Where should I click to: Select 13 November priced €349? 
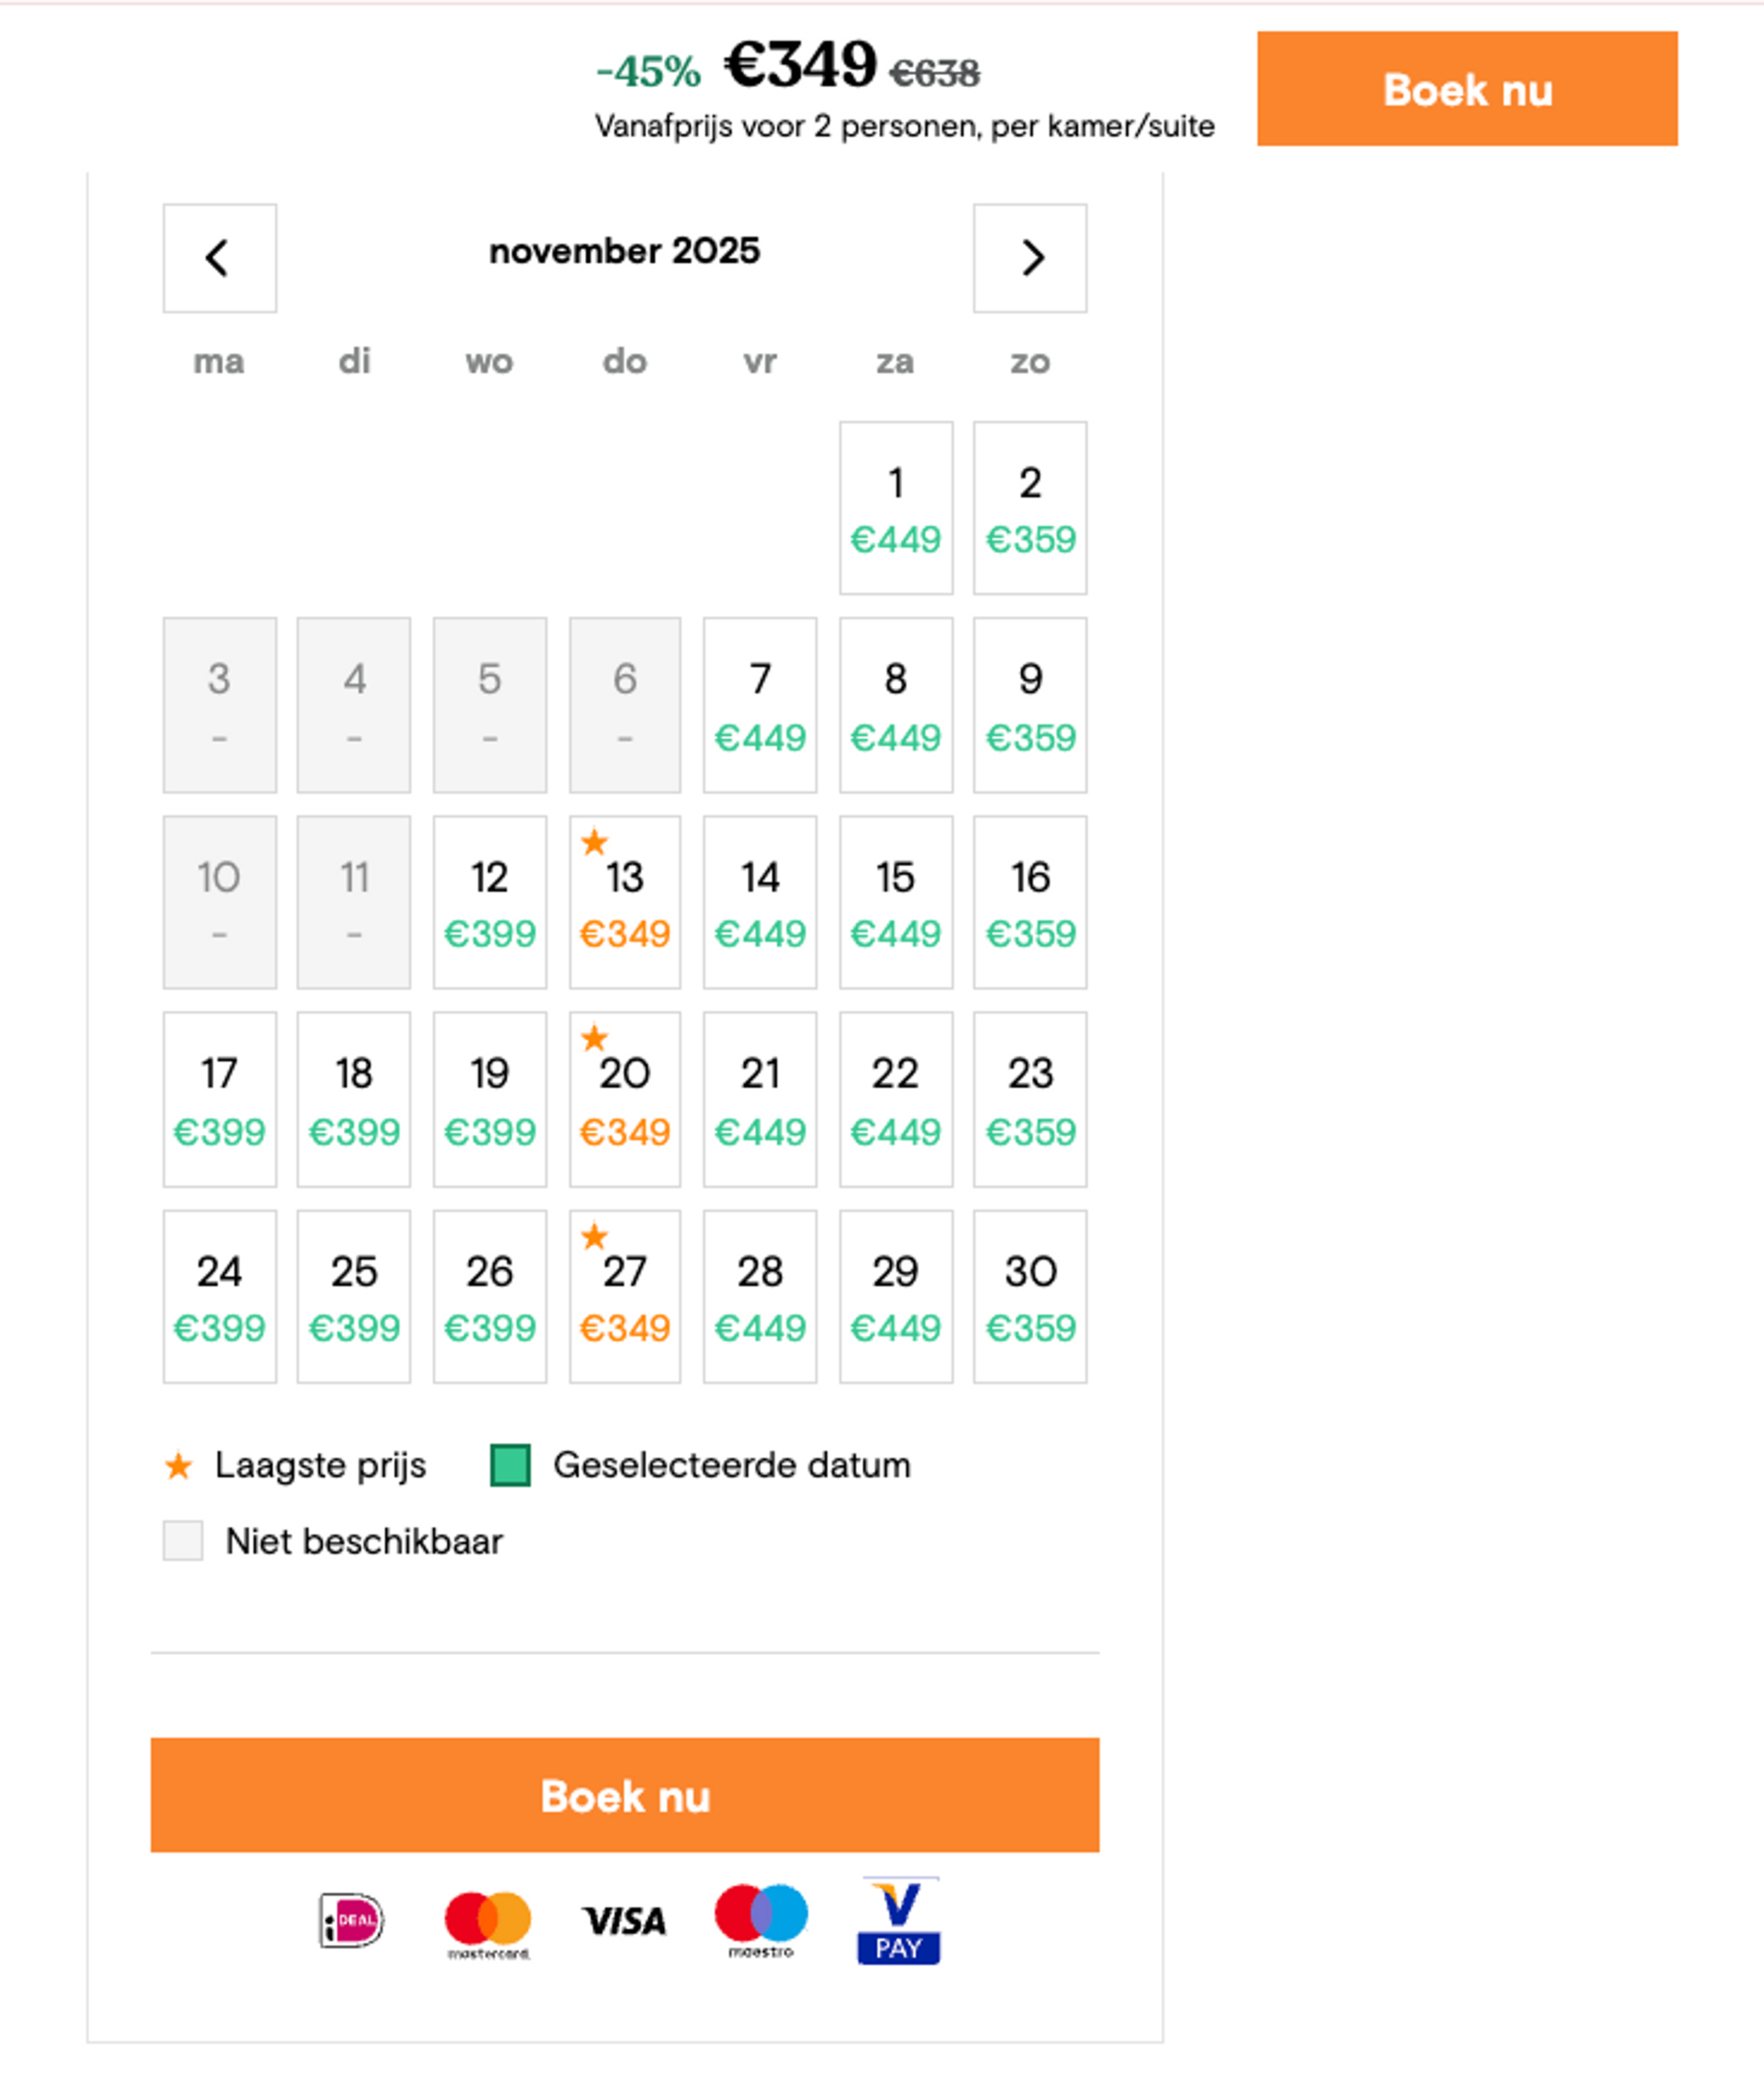(x=625, y=902)
